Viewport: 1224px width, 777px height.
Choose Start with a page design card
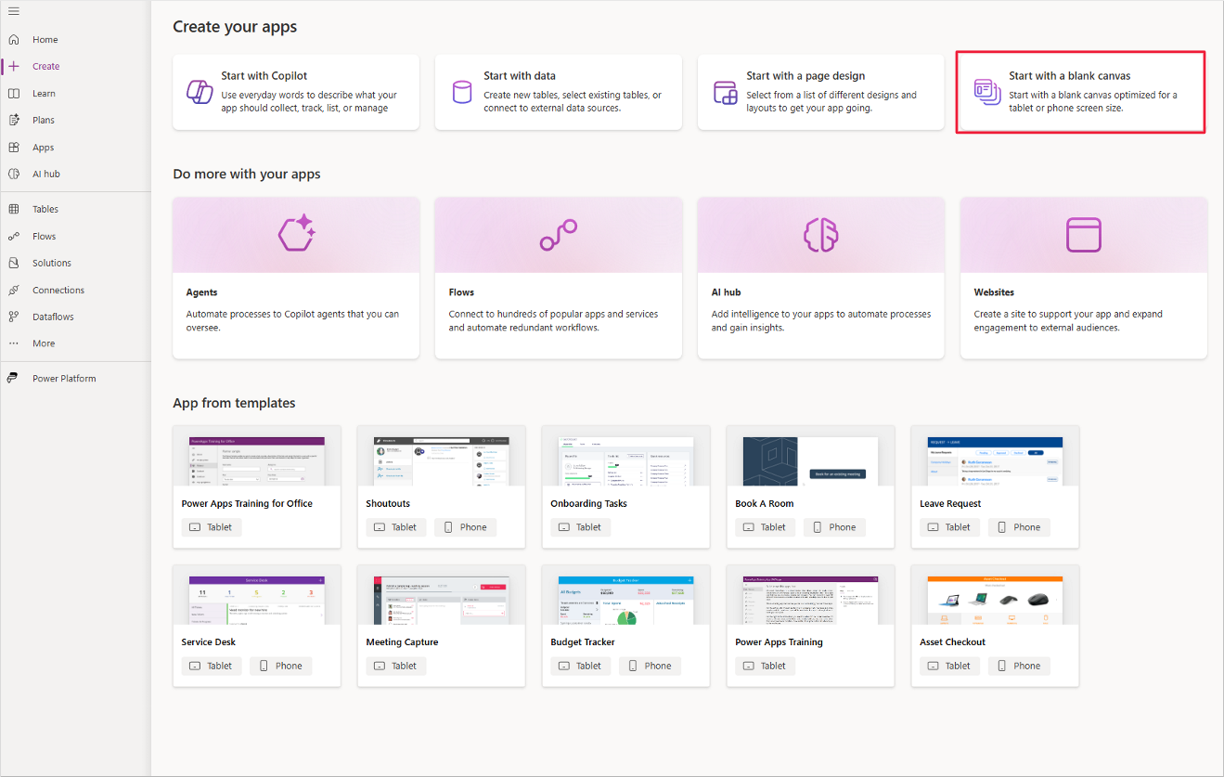(821, 92)
